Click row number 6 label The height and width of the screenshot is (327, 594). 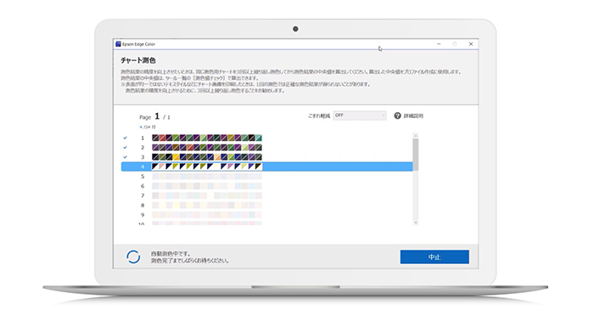point(143,186)
